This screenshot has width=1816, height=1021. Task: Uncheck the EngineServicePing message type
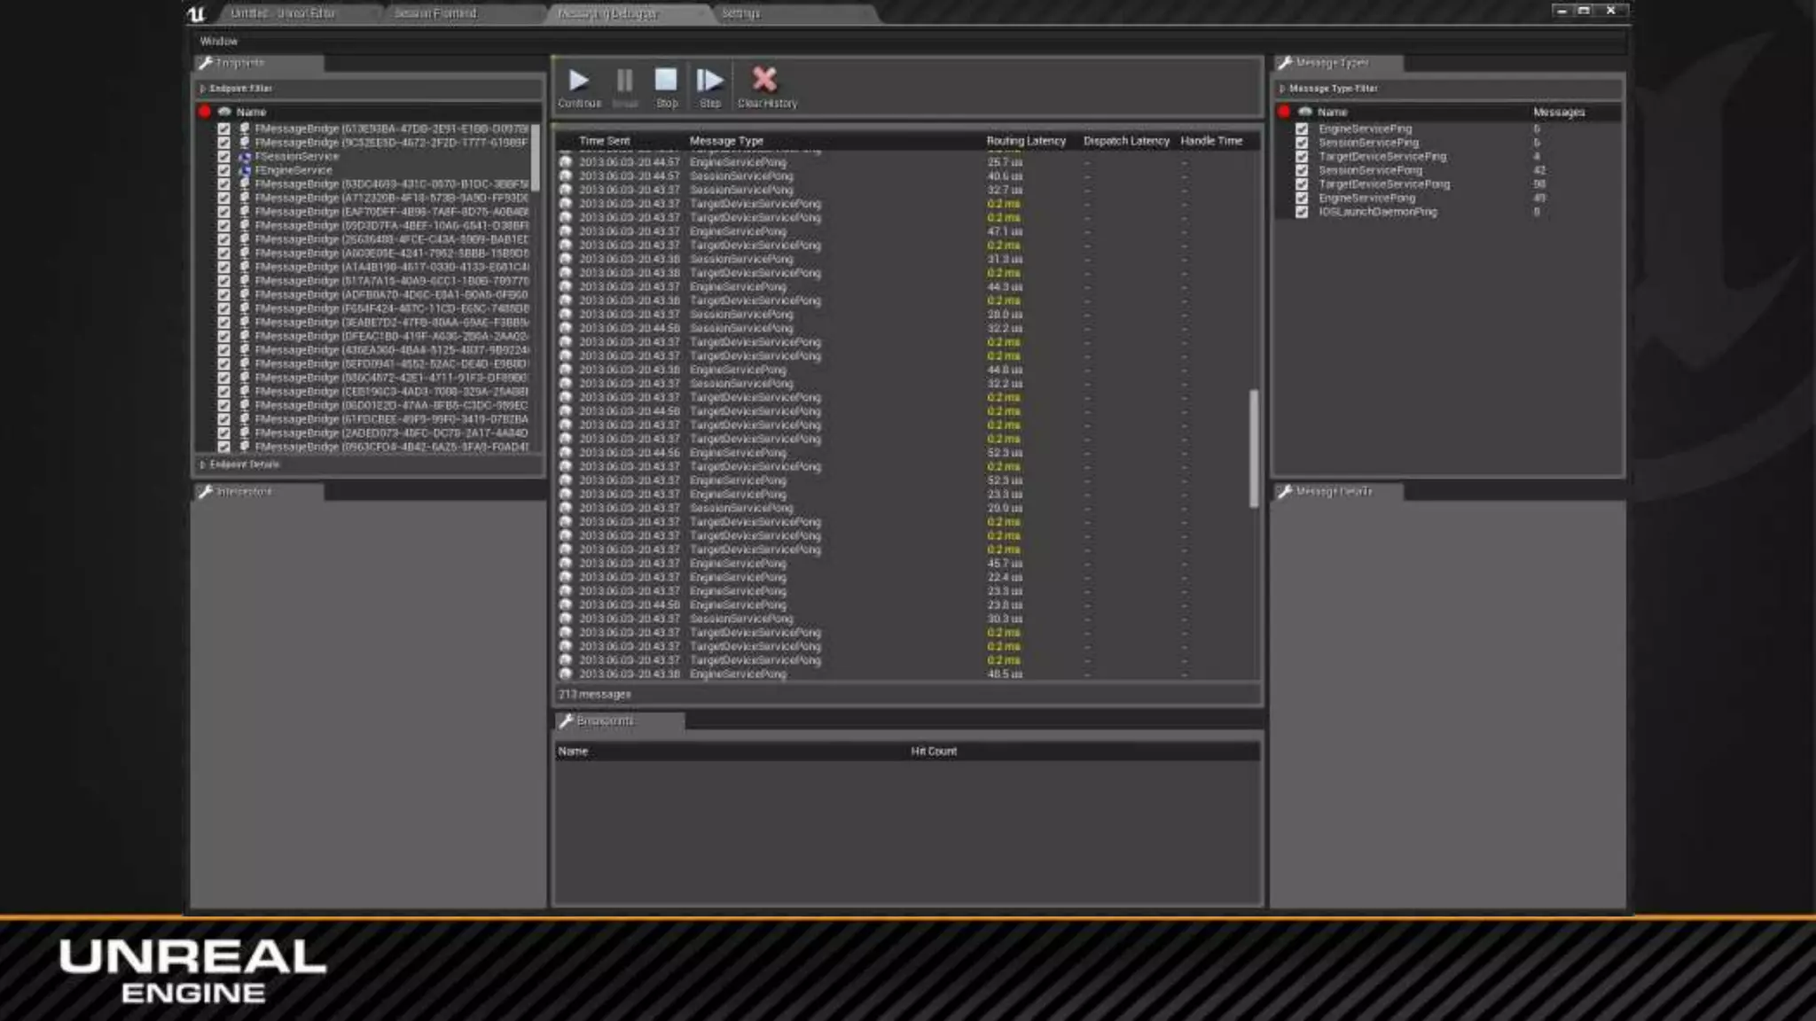pyautogui.click(x=1302, y=129)
